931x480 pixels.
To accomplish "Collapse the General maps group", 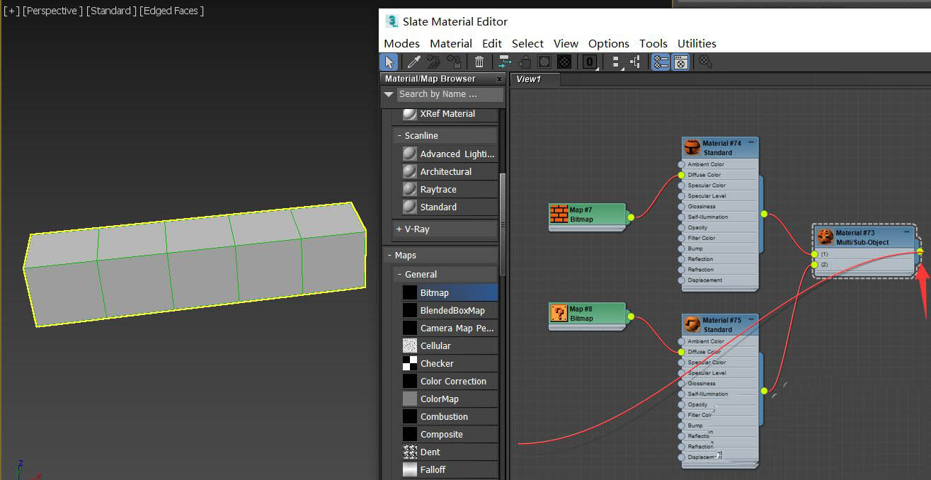I will point(399,274).
